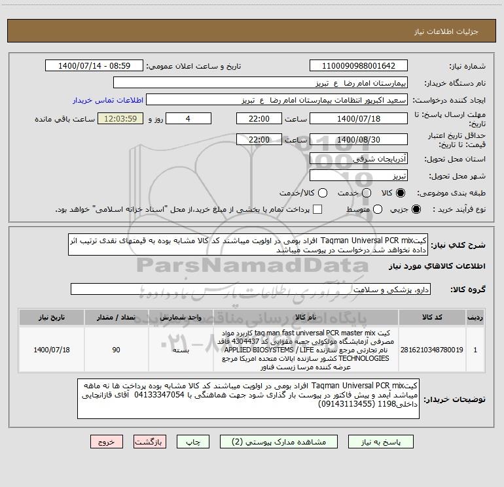Image resolution: width=504 pixels, height=487 pixels.
Task: Select the کالا/خدمت radio button
Action: (323, 193)
